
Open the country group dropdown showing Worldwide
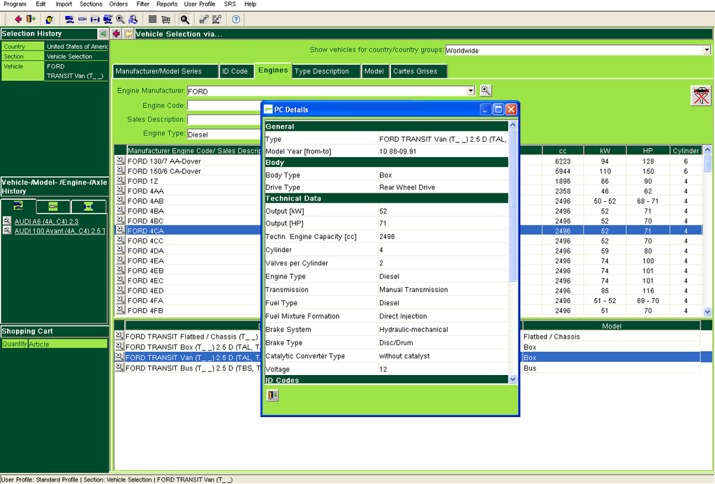click(x=707, y=50)
